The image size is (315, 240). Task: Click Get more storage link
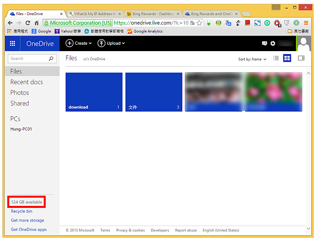[27, 221]
